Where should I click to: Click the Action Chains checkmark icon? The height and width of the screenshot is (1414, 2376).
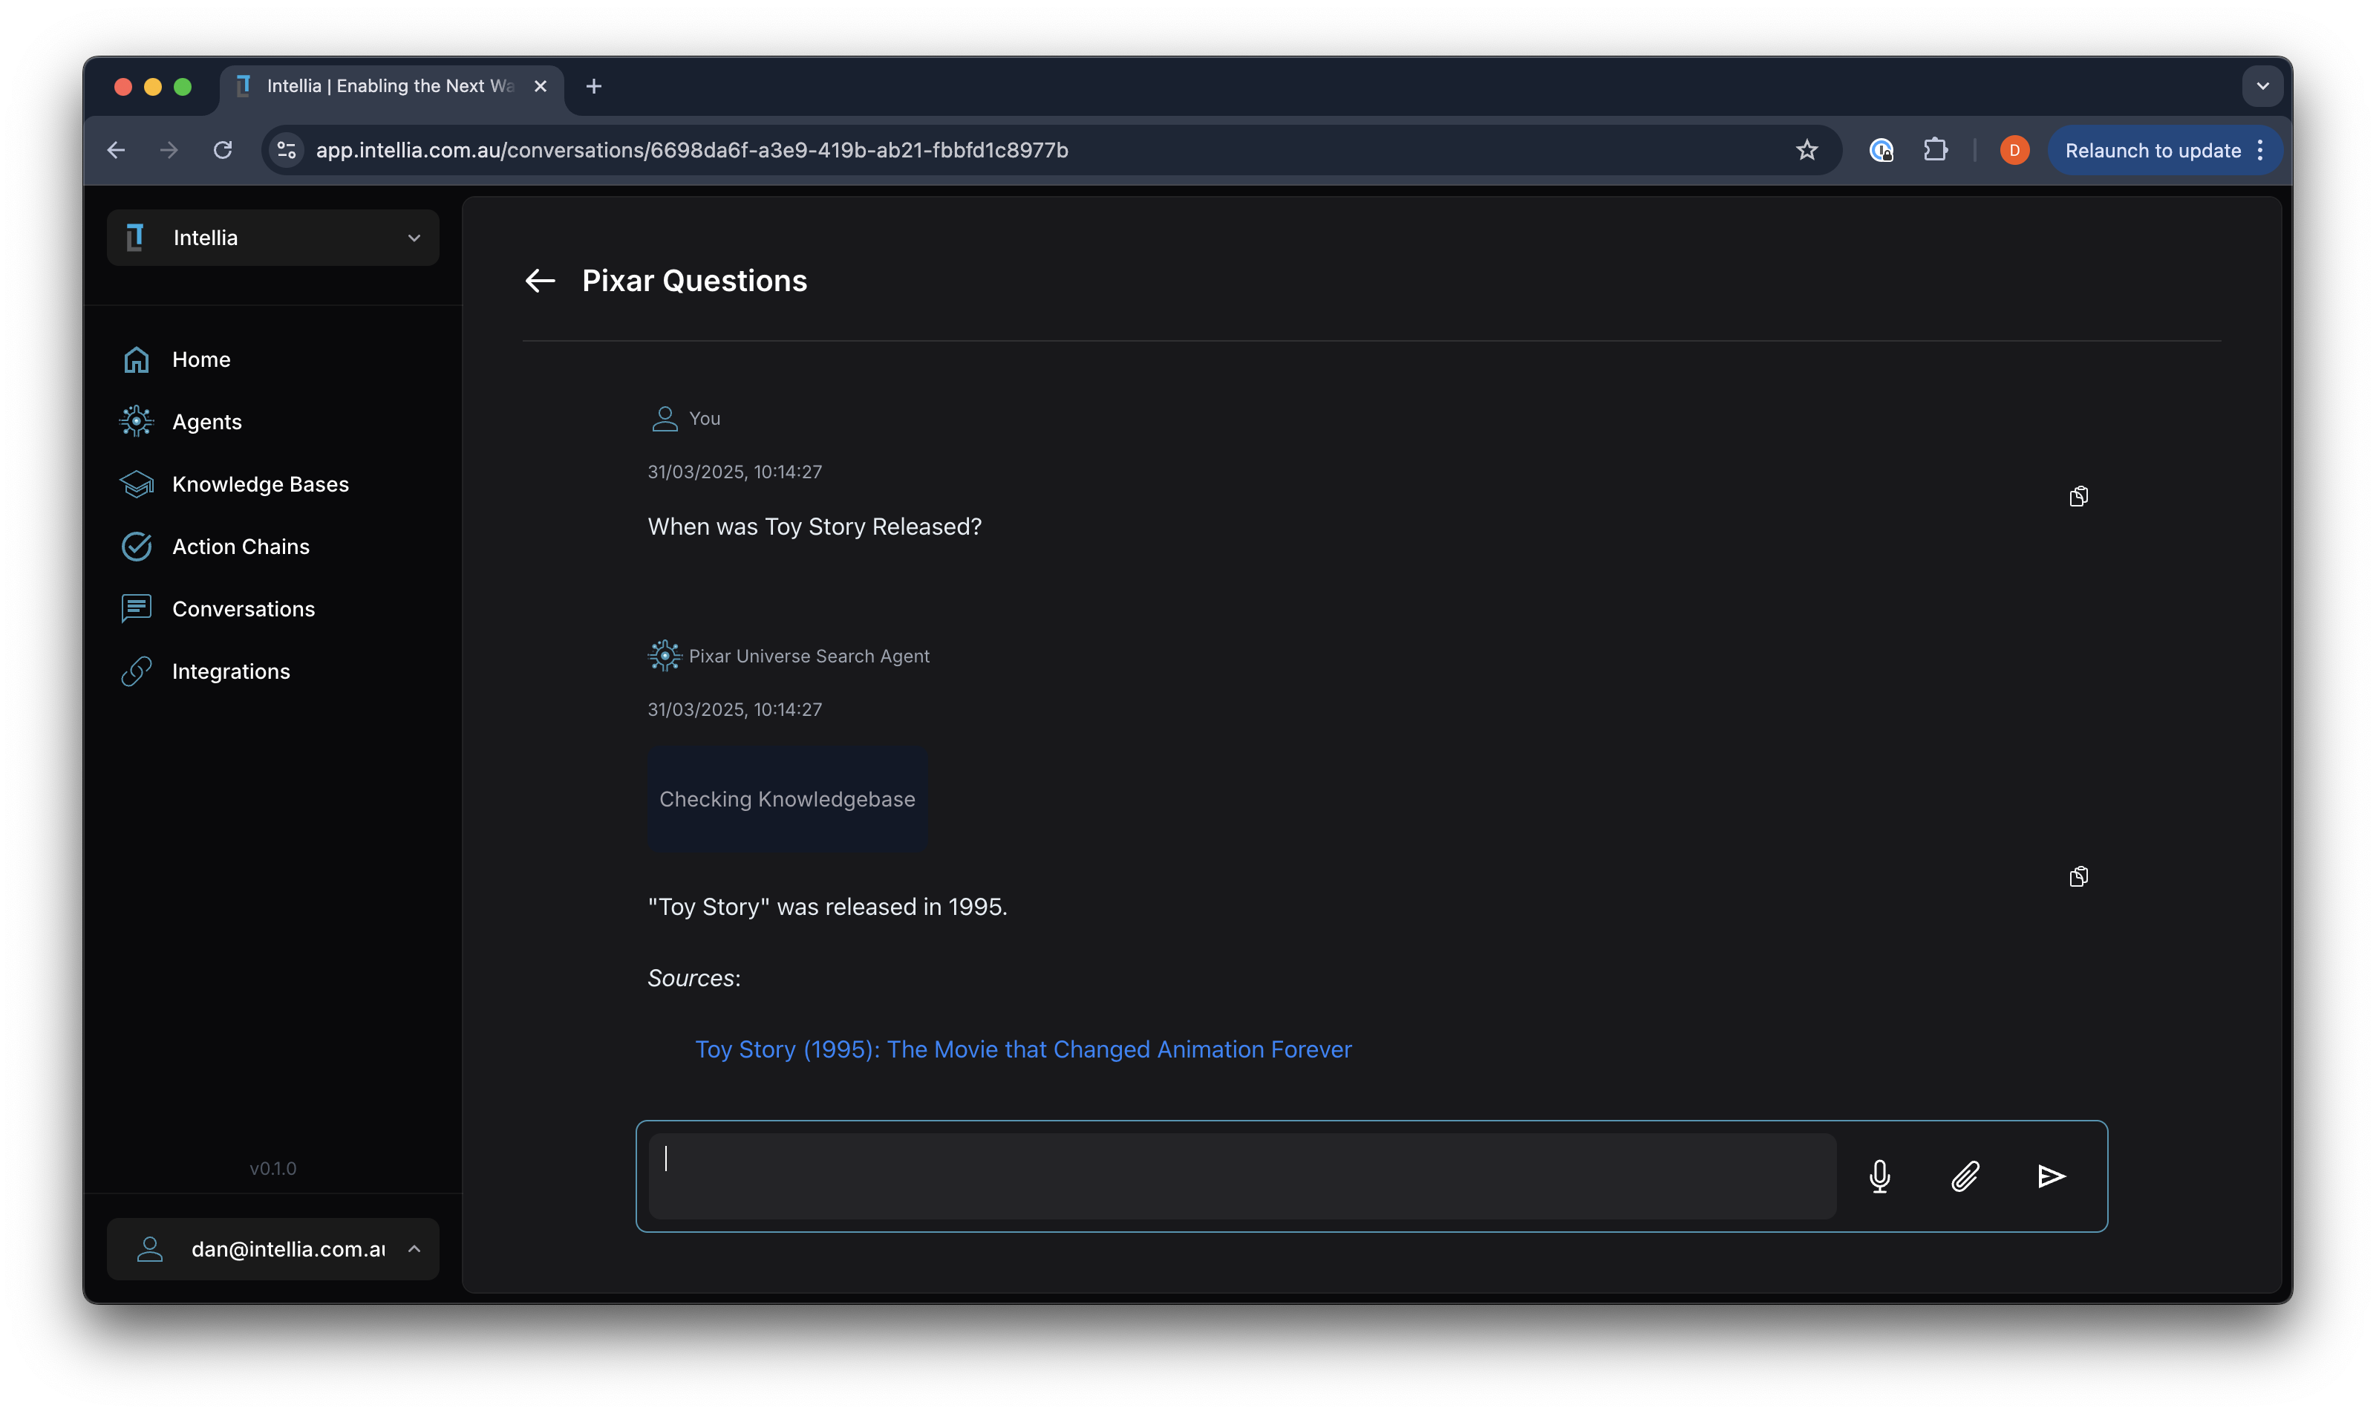coord(136,546)
